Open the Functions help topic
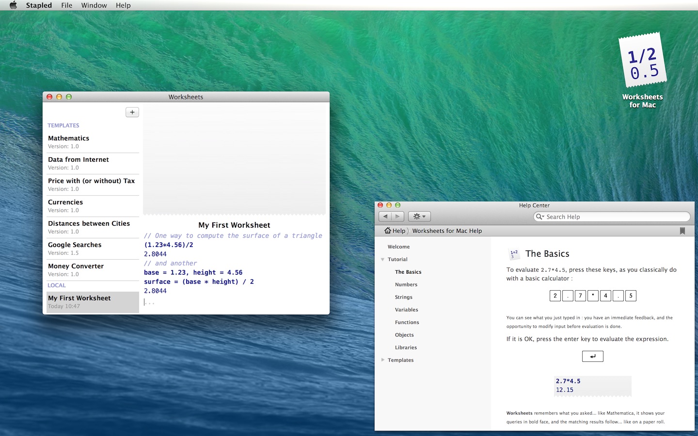Screen dimensions: 698x436 pyautogui.click(x=407, y=322)
